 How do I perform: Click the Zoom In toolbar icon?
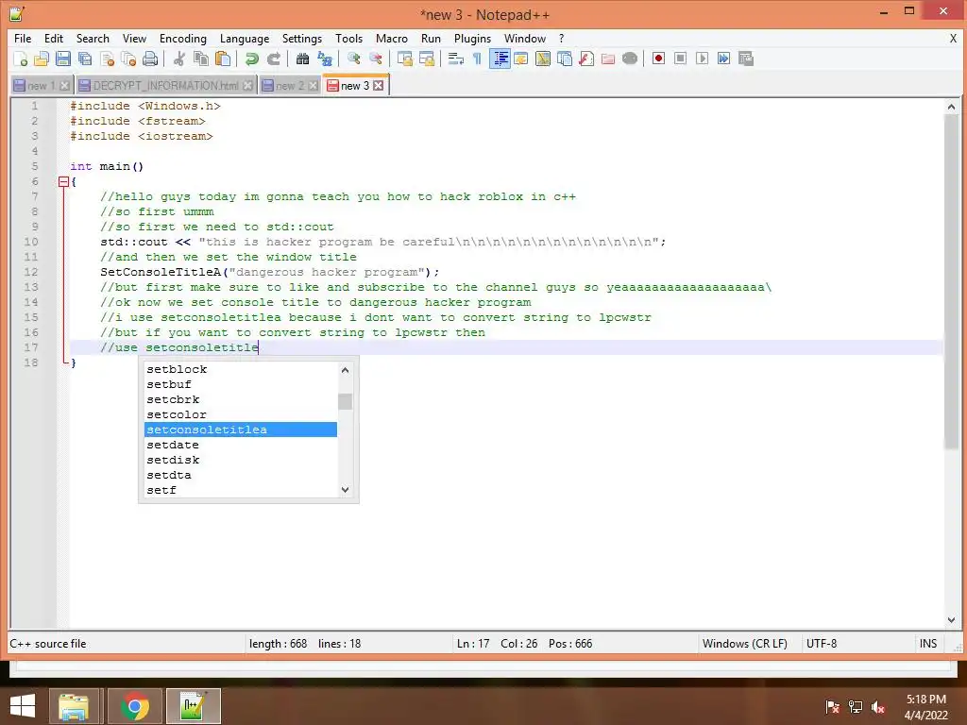[353, 59]
